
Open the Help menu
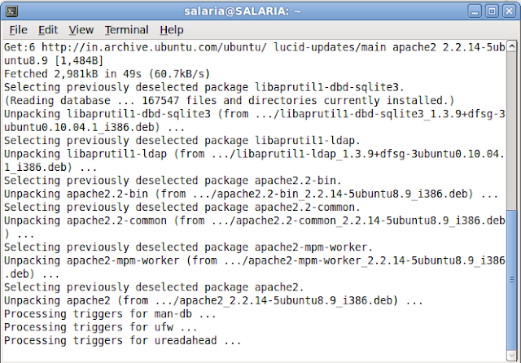[x=172, y=30]
